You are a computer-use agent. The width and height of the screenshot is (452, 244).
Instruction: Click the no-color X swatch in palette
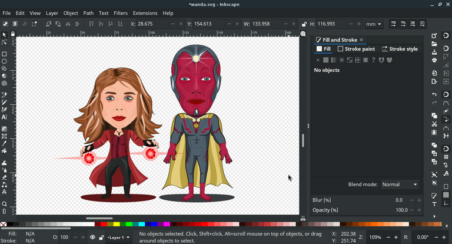click(4, 224)
